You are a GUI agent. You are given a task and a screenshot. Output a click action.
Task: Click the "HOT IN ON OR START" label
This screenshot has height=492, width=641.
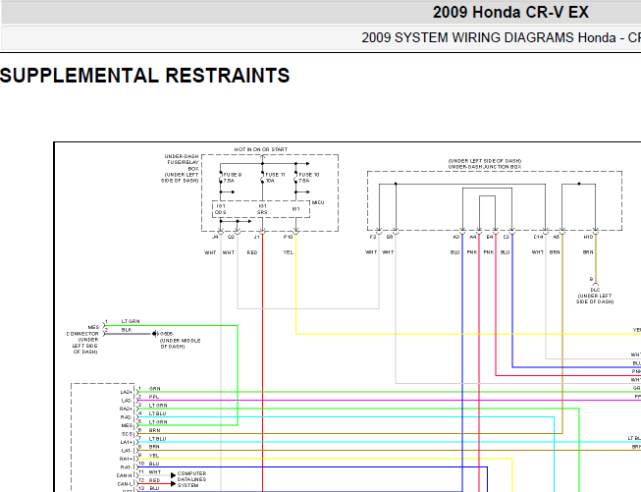pos(261,149)
